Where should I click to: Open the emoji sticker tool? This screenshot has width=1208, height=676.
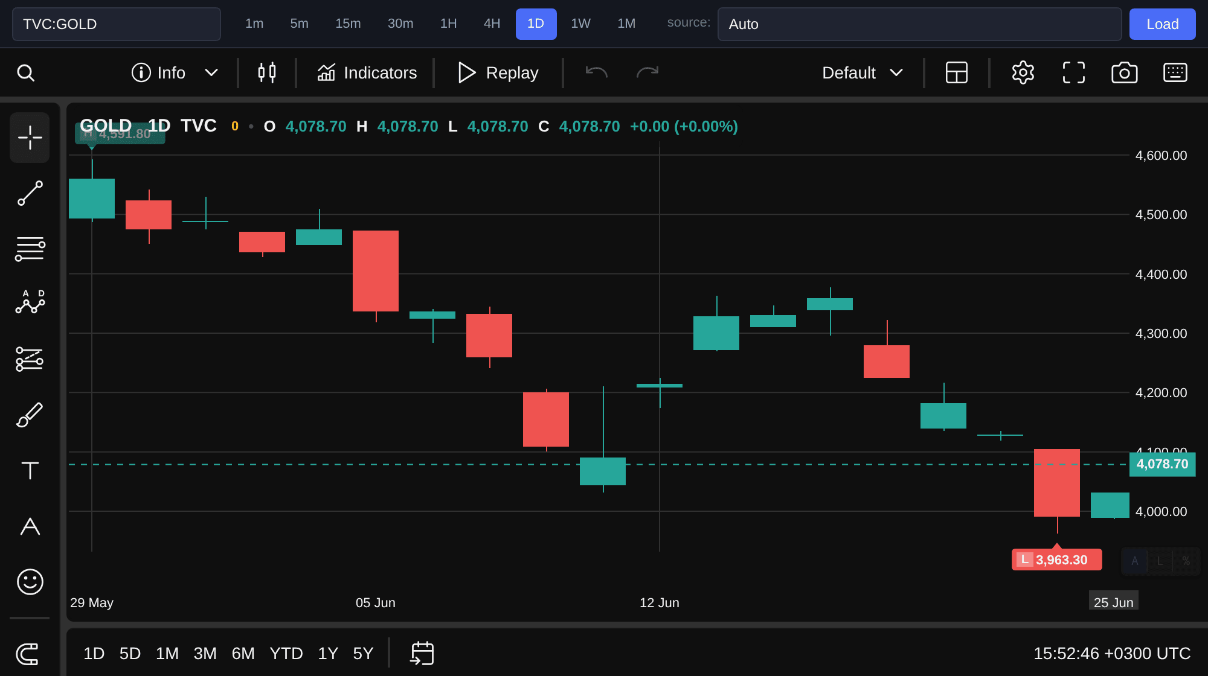pos(30,582)
